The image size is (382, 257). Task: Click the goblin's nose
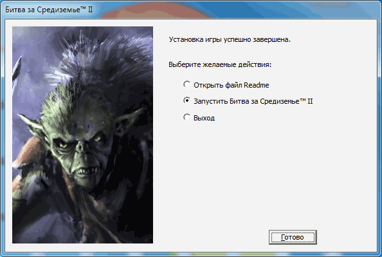coord(82,146)
